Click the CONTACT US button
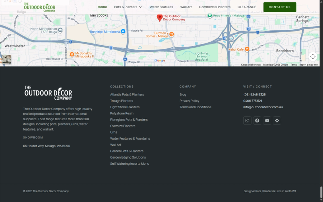This screenshot has width=323, height=202. pos(280,7)
